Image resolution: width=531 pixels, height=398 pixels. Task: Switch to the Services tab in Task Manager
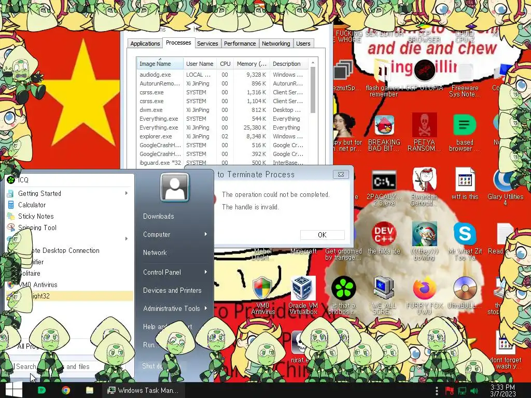coord(207,44)
